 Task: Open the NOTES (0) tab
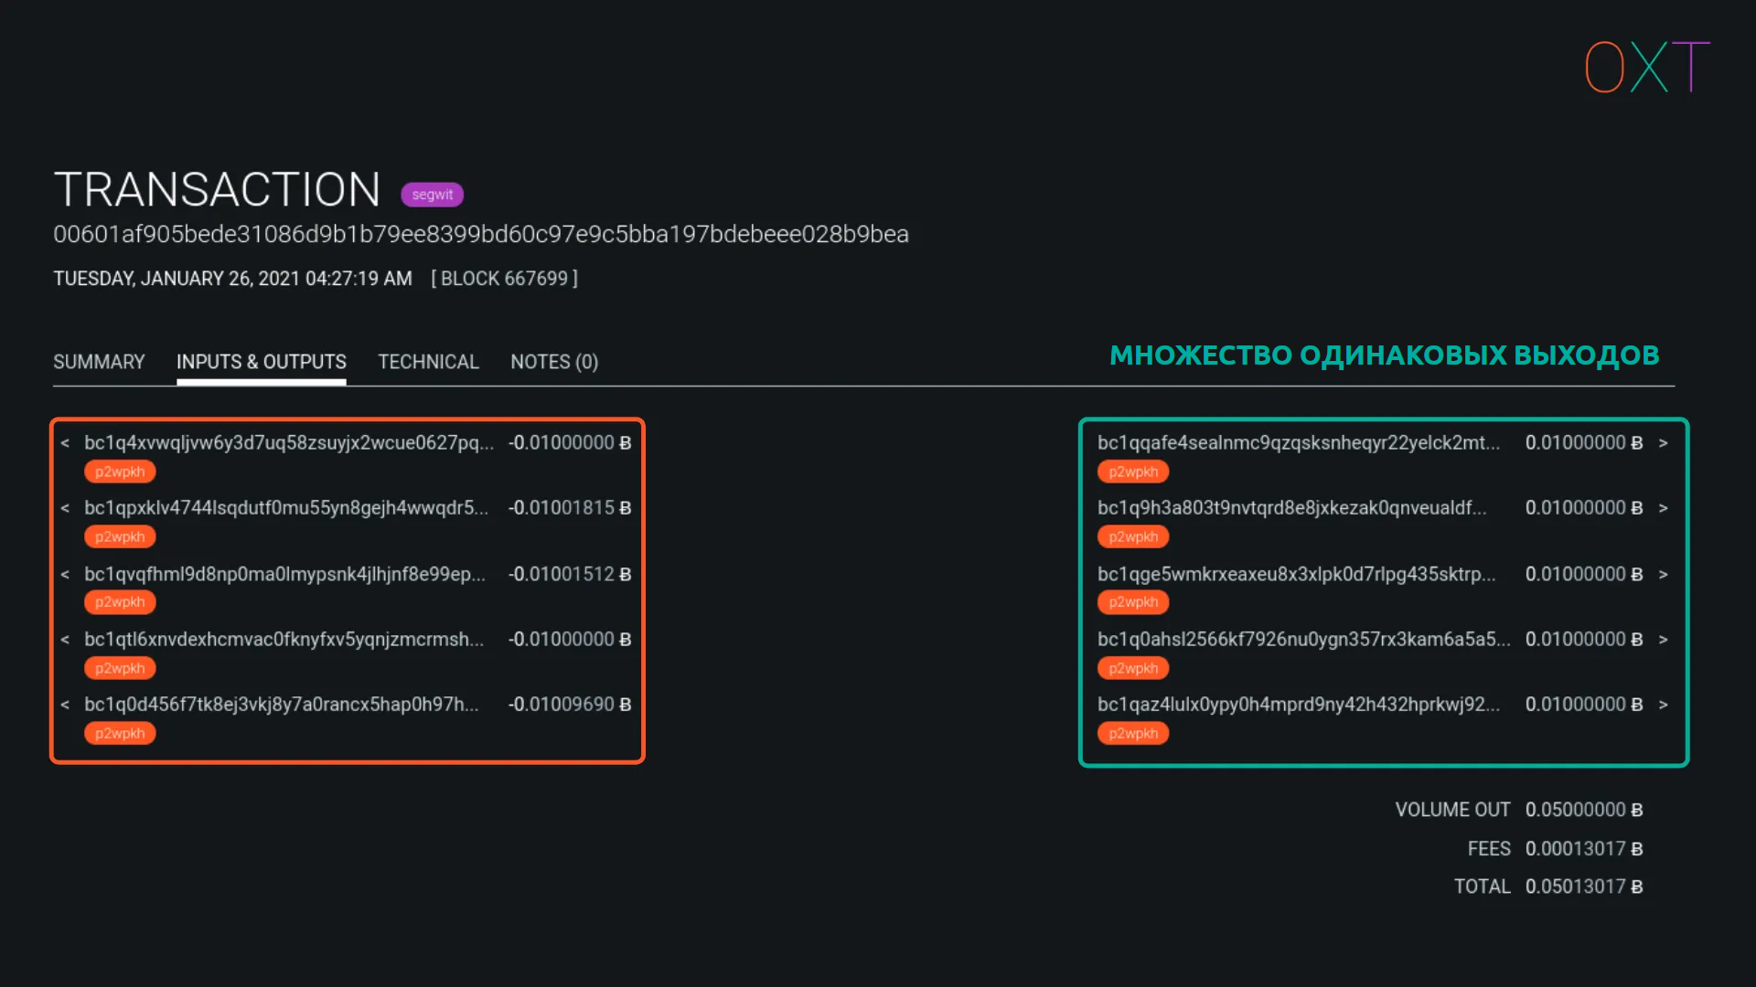[x=553, y=362]
